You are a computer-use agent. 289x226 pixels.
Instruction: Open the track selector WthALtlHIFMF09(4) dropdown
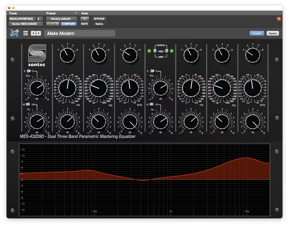point(22,19)
